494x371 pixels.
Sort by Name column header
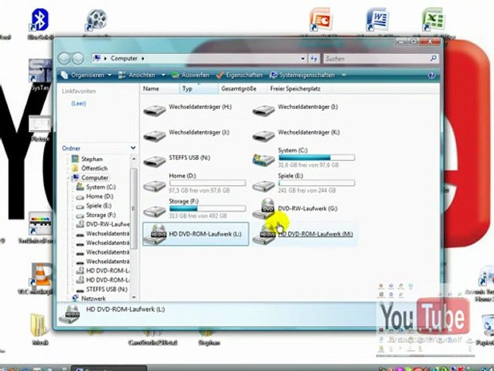pyautogui.click(x=160, y=89)
